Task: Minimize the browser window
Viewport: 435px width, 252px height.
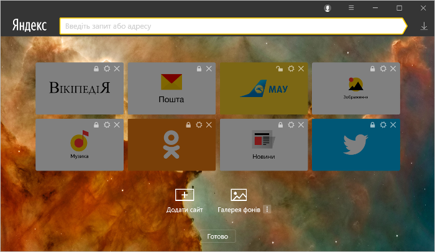Action: [375, 8]
